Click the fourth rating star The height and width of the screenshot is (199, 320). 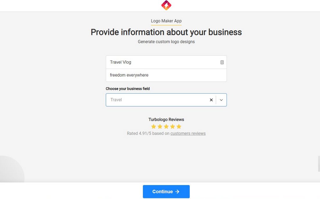coord(173,127)
